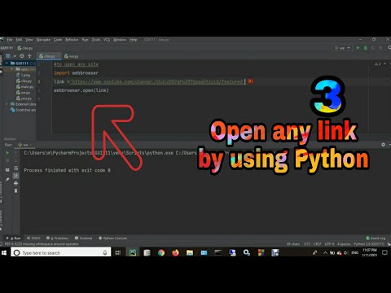Open Firefox from the taskbar

point(175,253)
